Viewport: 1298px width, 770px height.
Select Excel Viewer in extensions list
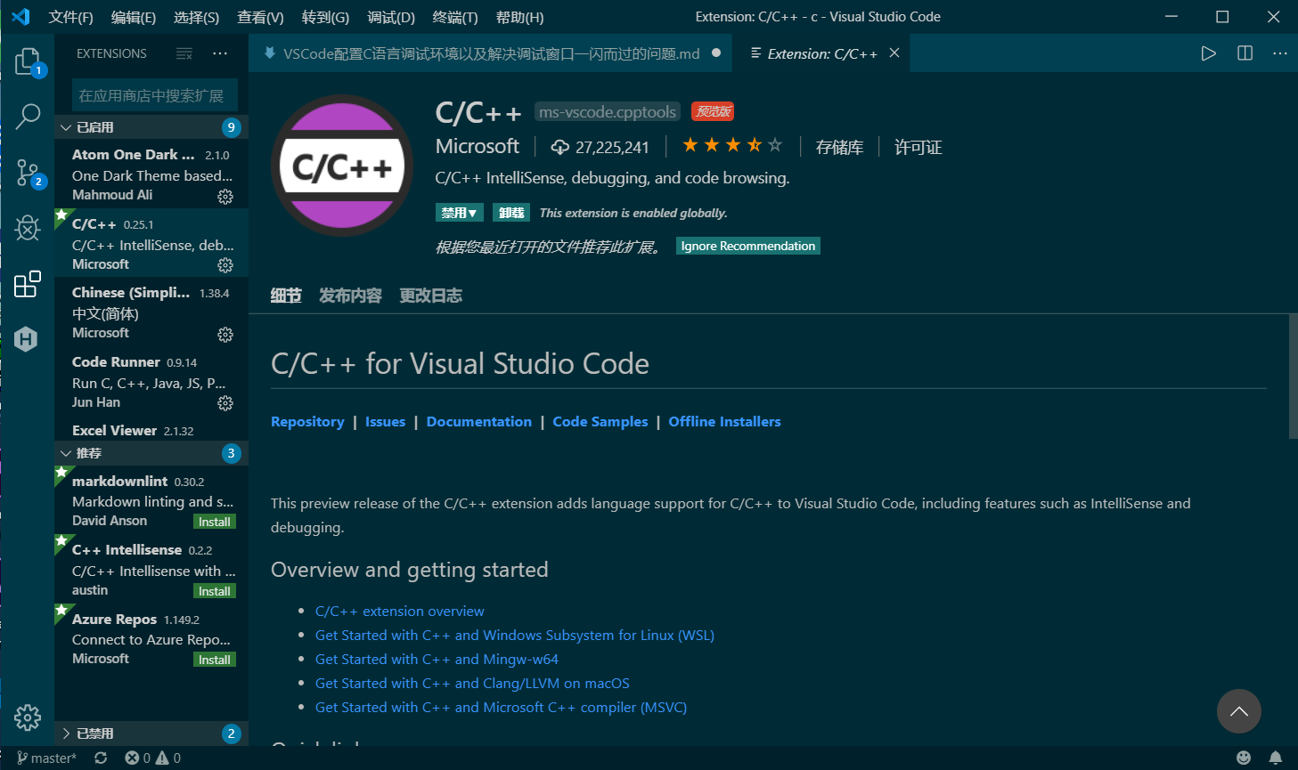click(x=151, y=431)
